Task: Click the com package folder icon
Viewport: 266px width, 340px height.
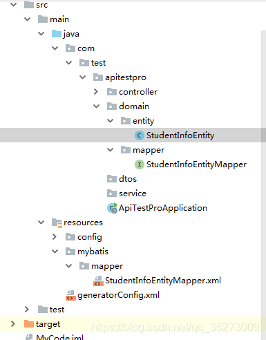Action: pyautogui.click(x=70, y=48)
